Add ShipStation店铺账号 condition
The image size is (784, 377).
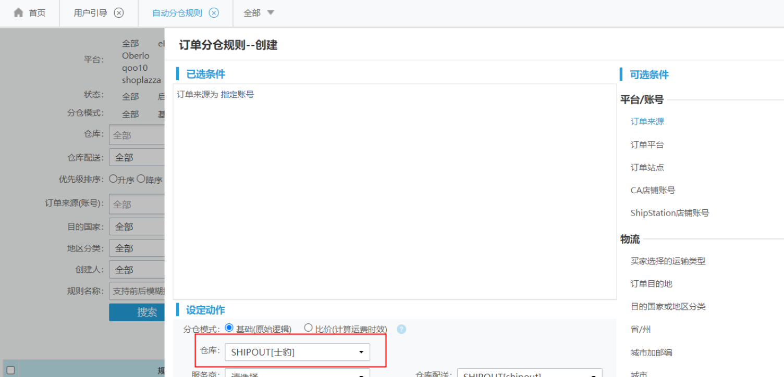(670, 213)
